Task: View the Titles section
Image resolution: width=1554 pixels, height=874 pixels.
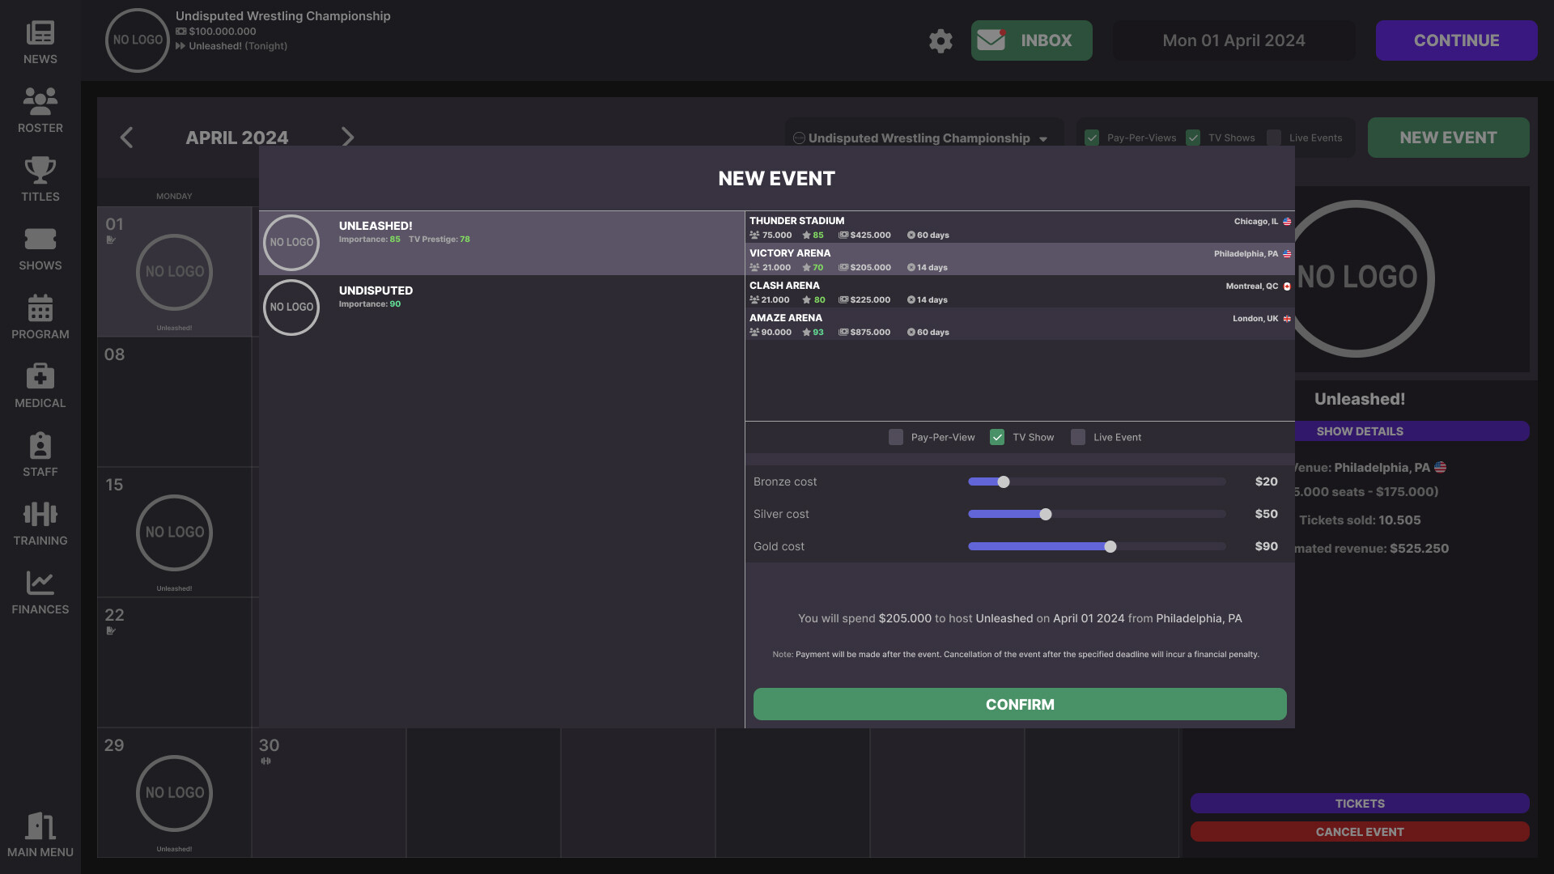Action: tap(40, 178)
